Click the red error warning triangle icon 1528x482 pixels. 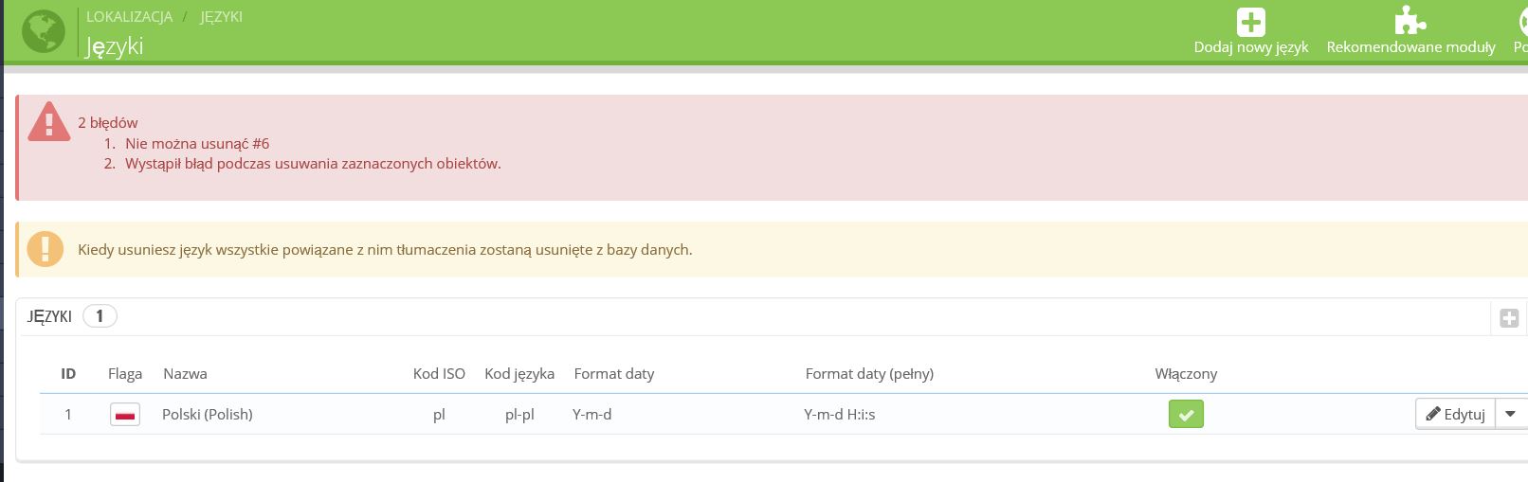coord(48,122)
